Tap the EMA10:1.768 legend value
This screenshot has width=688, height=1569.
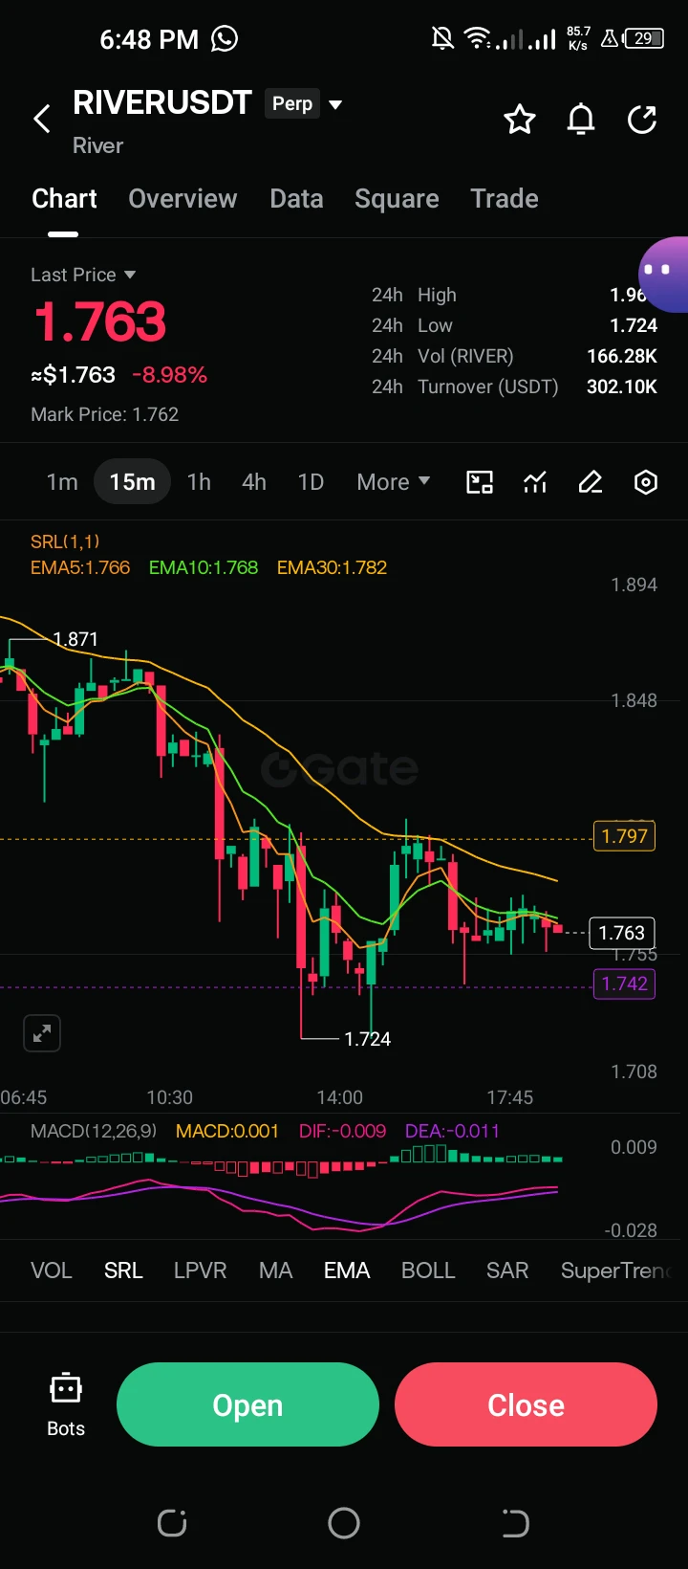click(204, 567)
